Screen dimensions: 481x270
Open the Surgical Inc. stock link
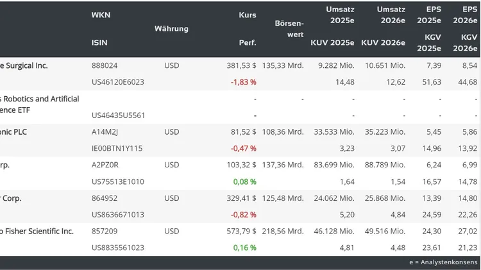[24, 65]
